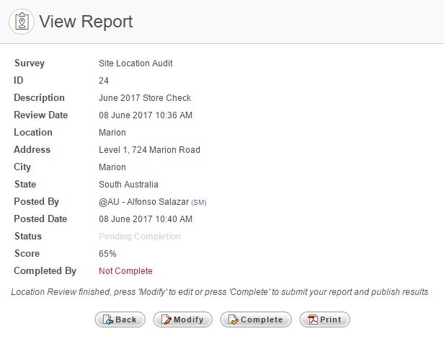Image resolution: width=444 pixels, height=344 pixels.
Task: Click the City value 'Marion'
Action: (112, 167)
